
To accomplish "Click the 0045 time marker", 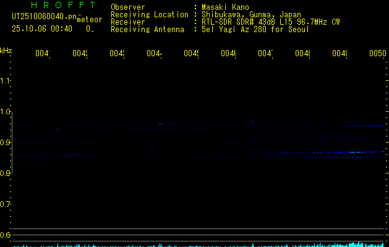I will click(191, 53).
